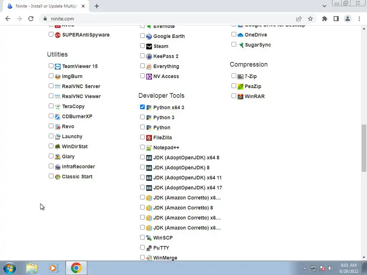The image size is (367, 275).
Task: Reload the ninite.com page
Action: [31, 19]
